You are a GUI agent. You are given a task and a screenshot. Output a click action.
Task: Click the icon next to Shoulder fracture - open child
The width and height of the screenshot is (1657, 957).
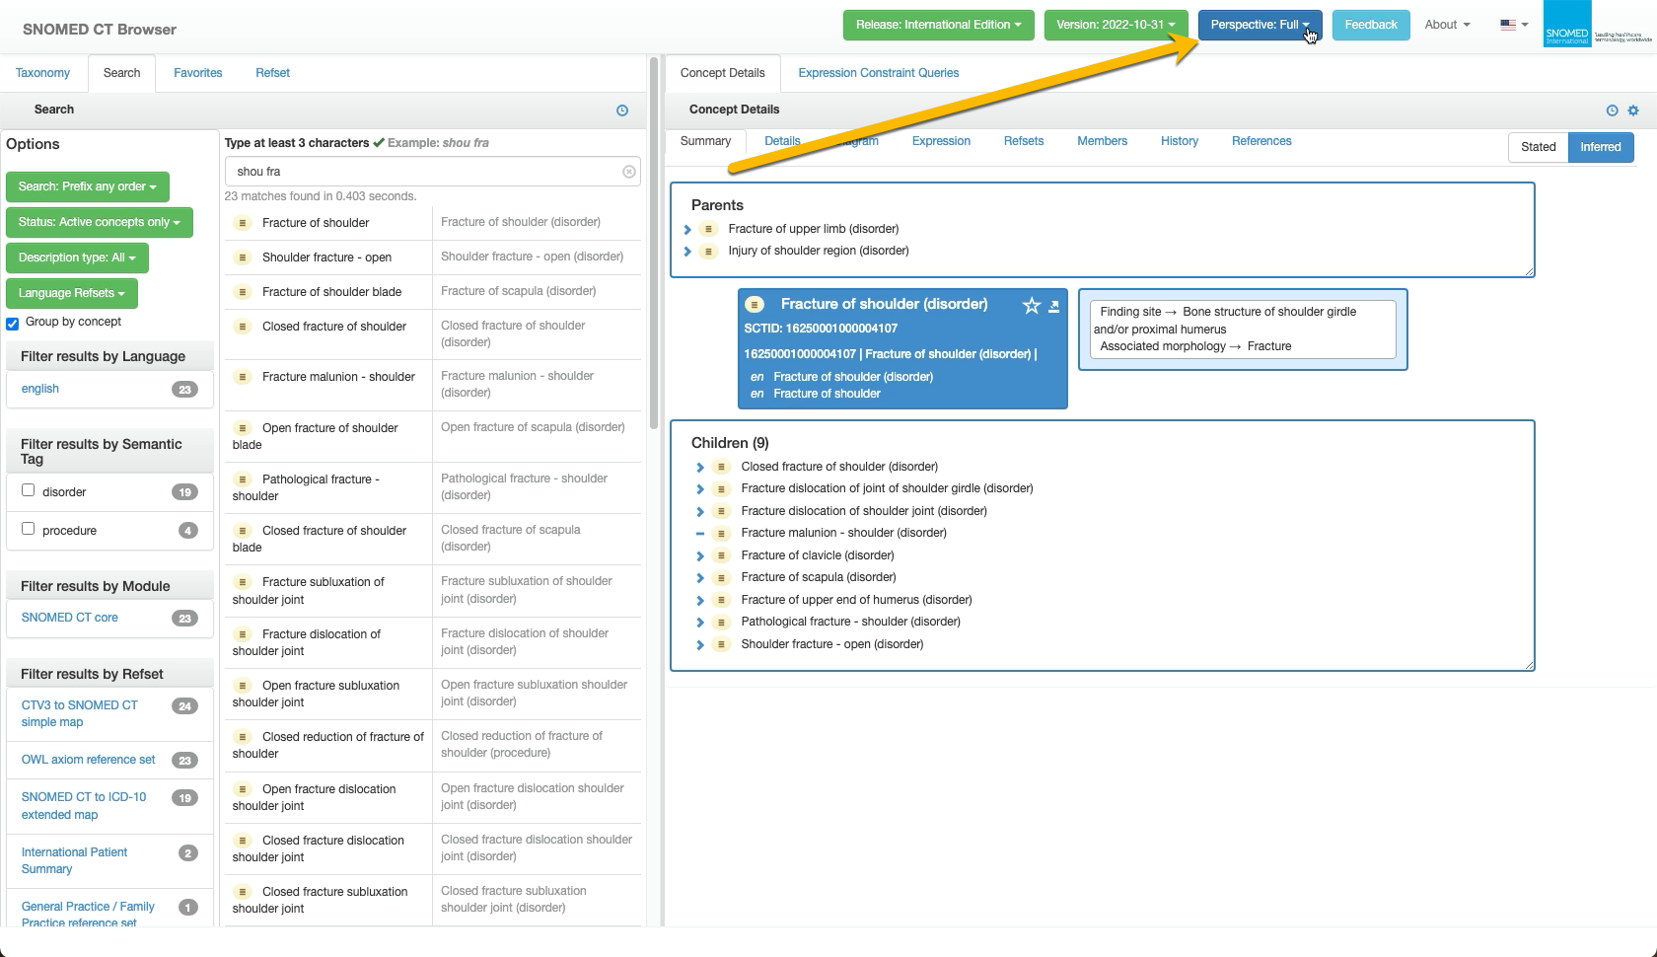[721, 644]
